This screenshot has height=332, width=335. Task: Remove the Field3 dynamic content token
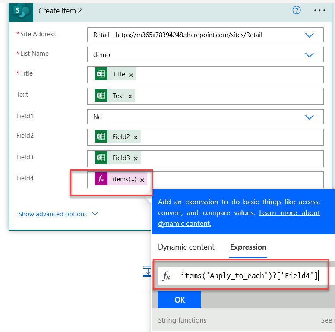pyautogui.click(x=136, y=158)
